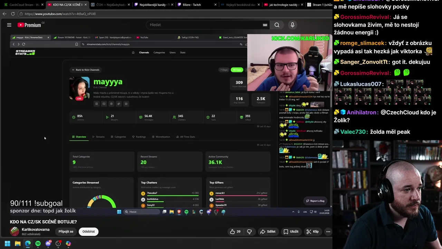
Task: Switch to the jak technologie navždy tab
Action: (283, 5)
